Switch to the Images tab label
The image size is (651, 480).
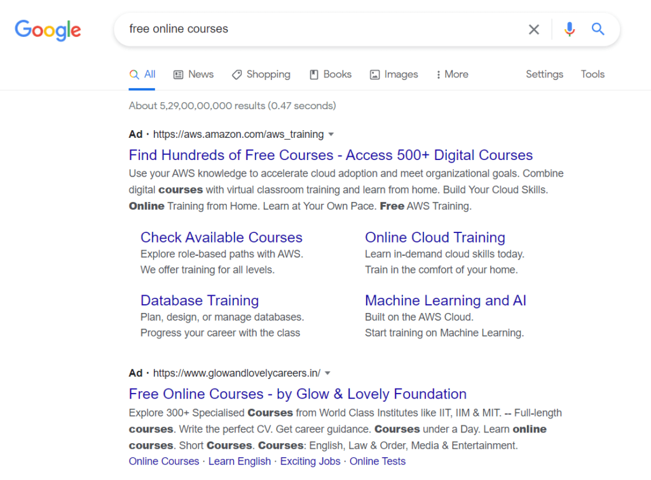pos(401,75)
